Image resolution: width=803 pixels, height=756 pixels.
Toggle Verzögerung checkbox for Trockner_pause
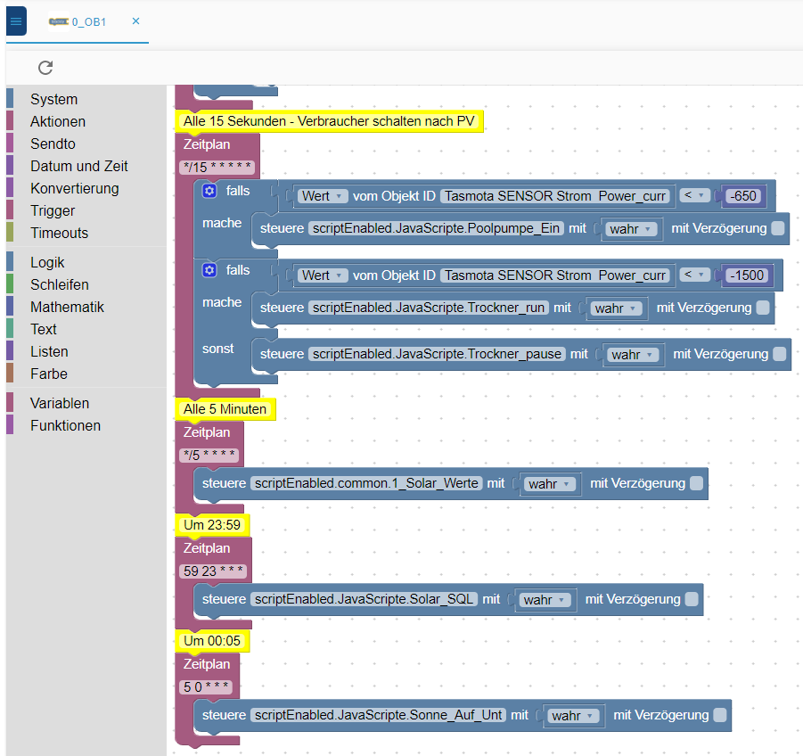coord(780,354)
